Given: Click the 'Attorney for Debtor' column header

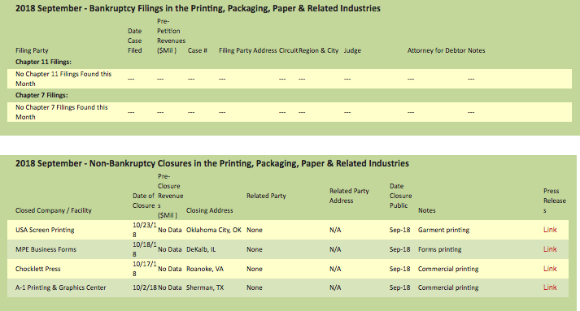Looking at the screenshot, I should coord(437,50).
